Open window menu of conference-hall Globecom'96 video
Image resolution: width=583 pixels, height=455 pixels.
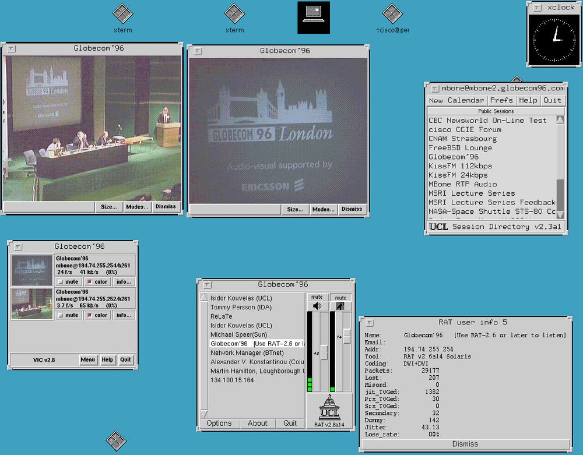pos(12,48)
